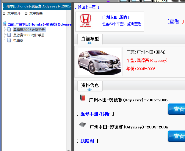Click first 广州本田-奥德赛(Odyssey)-2005-2006 title
The image size is (185, 151).
coord(128,100)
